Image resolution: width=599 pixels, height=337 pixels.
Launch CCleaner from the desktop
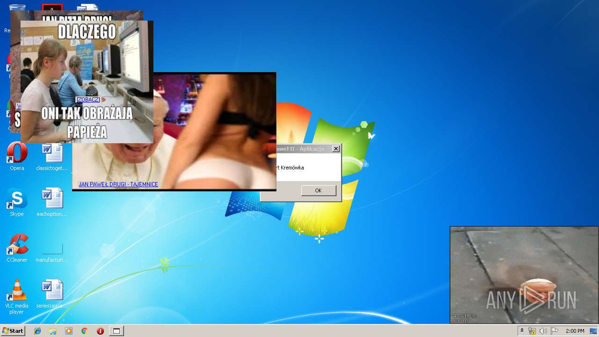[x=17, y=248]
